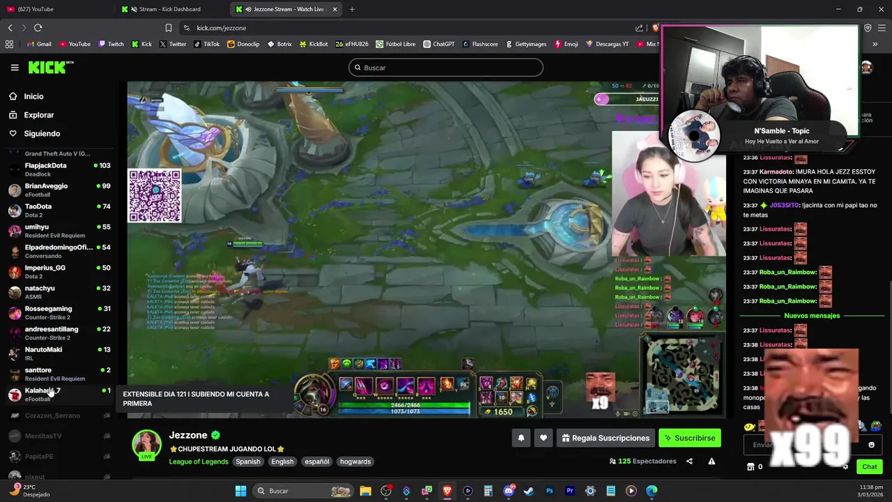The width and height of the screenshot is (892, 502).
Task: Jump to Nuevos mensajes in chat
Action: 811,316
